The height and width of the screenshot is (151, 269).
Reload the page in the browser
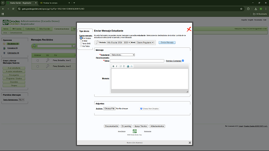click(13, 9)
